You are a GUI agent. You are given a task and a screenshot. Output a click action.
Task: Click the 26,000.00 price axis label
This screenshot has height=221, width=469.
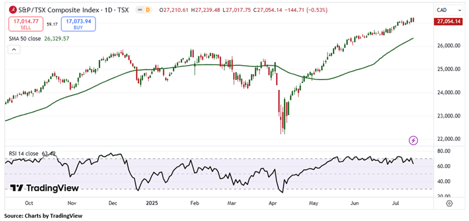pyautogui.click(x=448, y=46)
